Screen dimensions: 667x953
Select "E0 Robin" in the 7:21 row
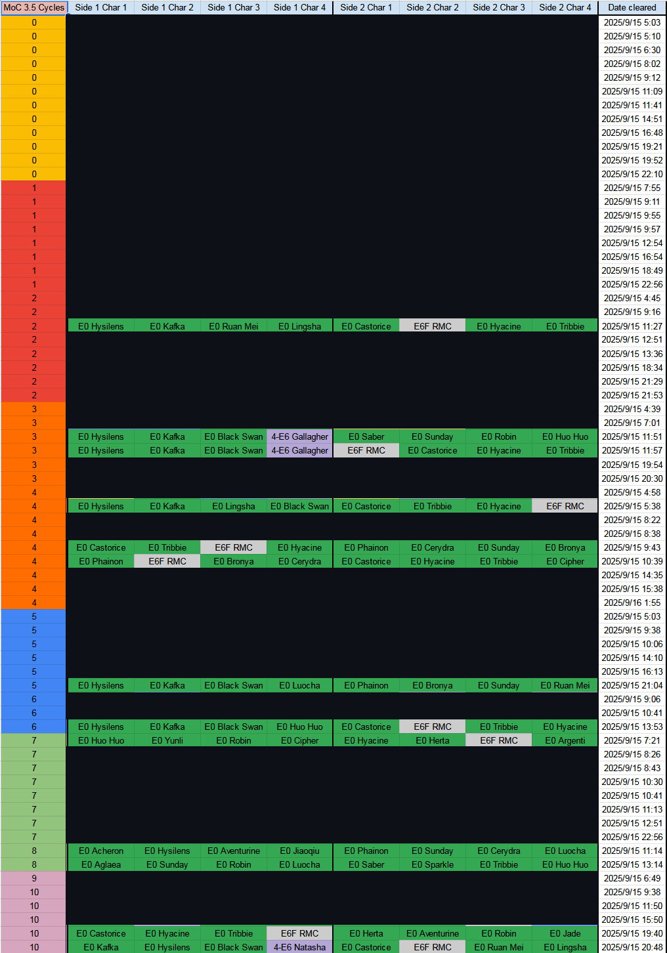[234, 740]
